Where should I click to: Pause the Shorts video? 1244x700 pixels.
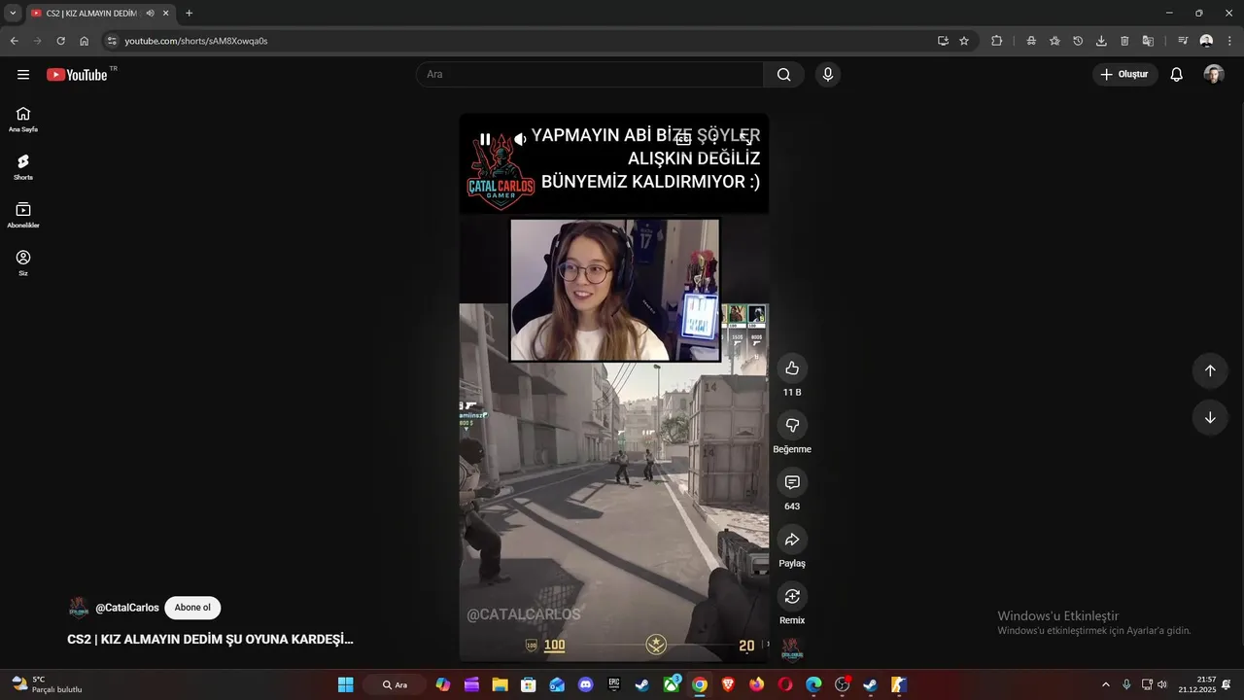tap(485, 139)
